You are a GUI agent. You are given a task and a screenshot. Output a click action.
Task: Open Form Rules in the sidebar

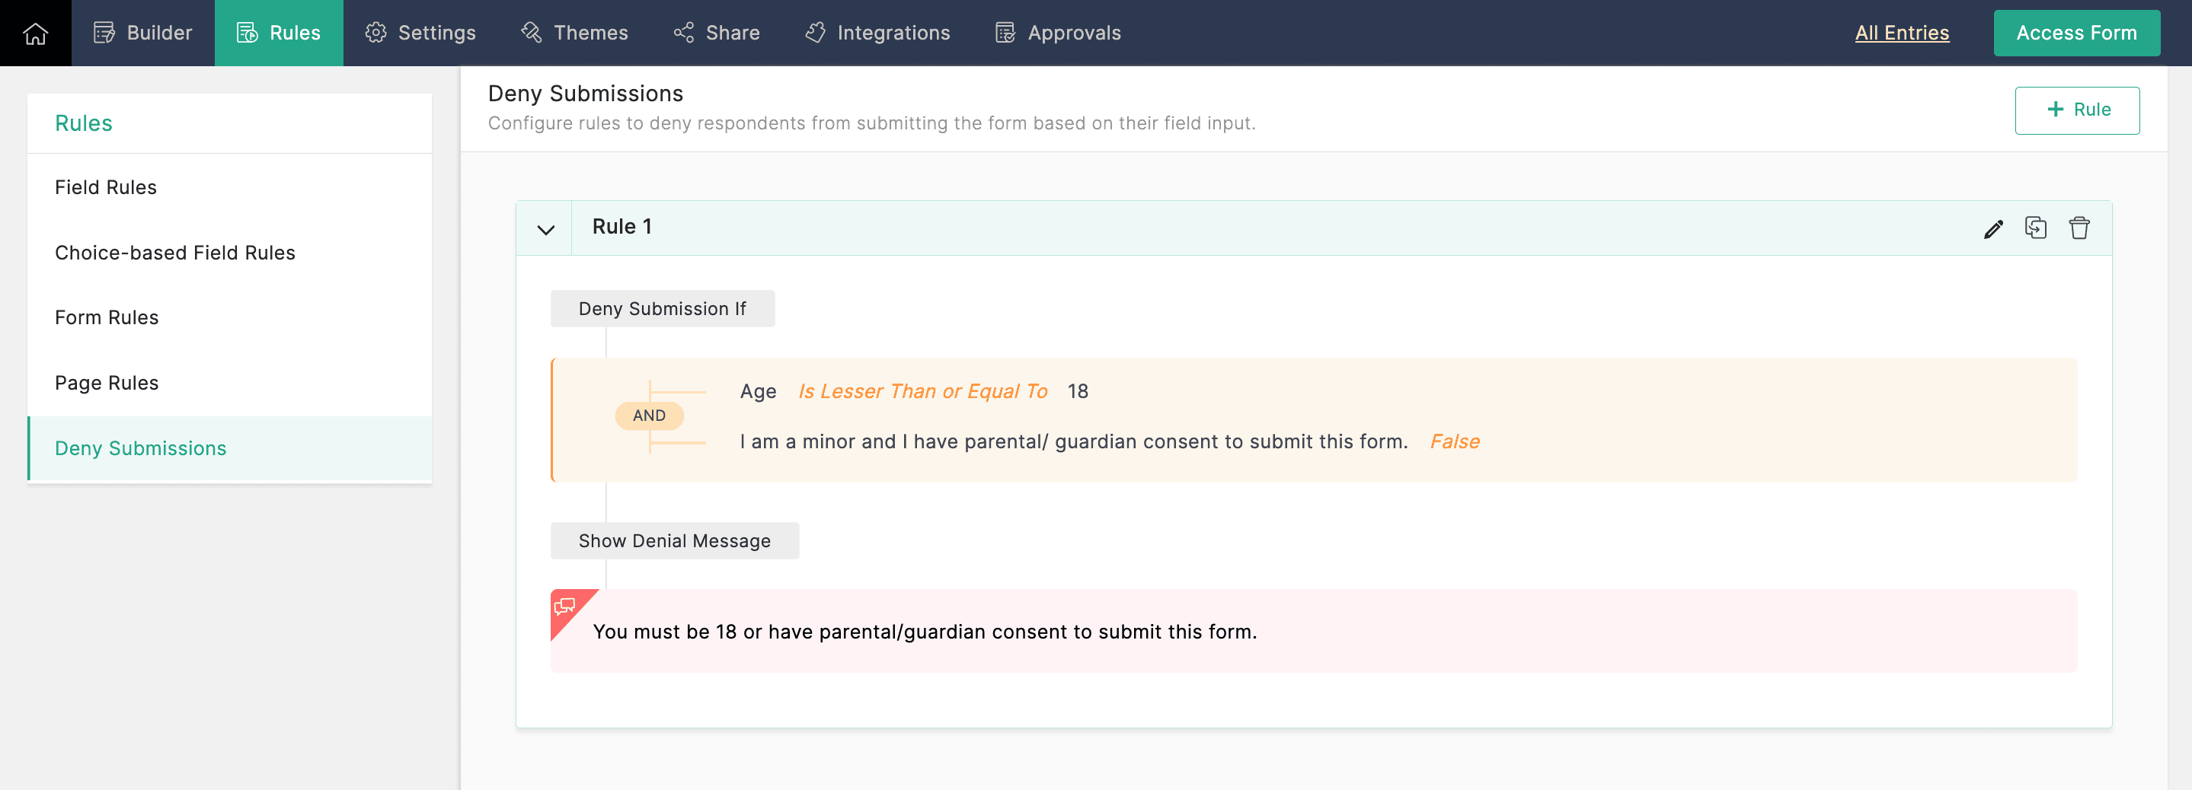107,317
